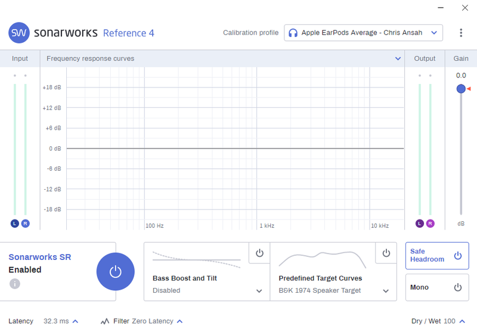
Task: Open the Sonarworks SR info icon
Action: point(14,284)
